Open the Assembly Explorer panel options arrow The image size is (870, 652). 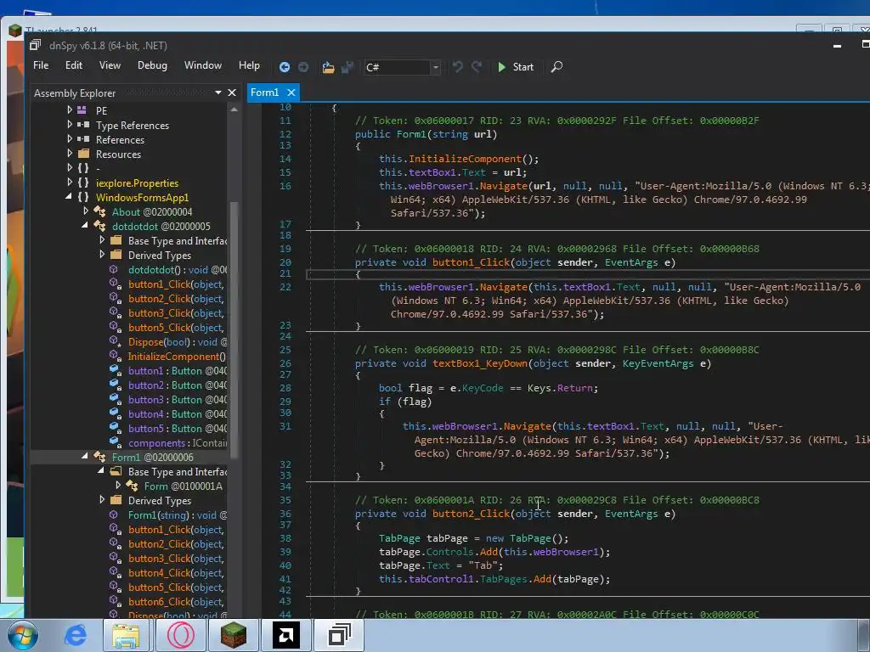[x=218, y=93]
